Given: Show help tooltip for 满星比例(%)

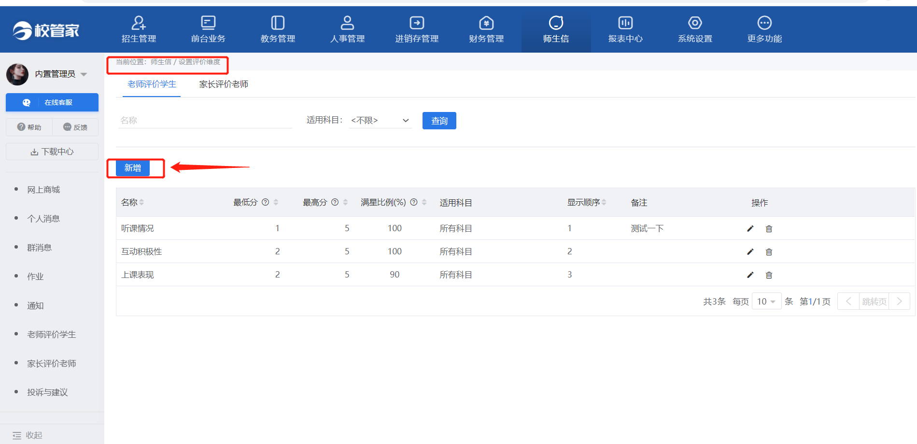Looking at the screenshot, I should click(x=414, y=202).
